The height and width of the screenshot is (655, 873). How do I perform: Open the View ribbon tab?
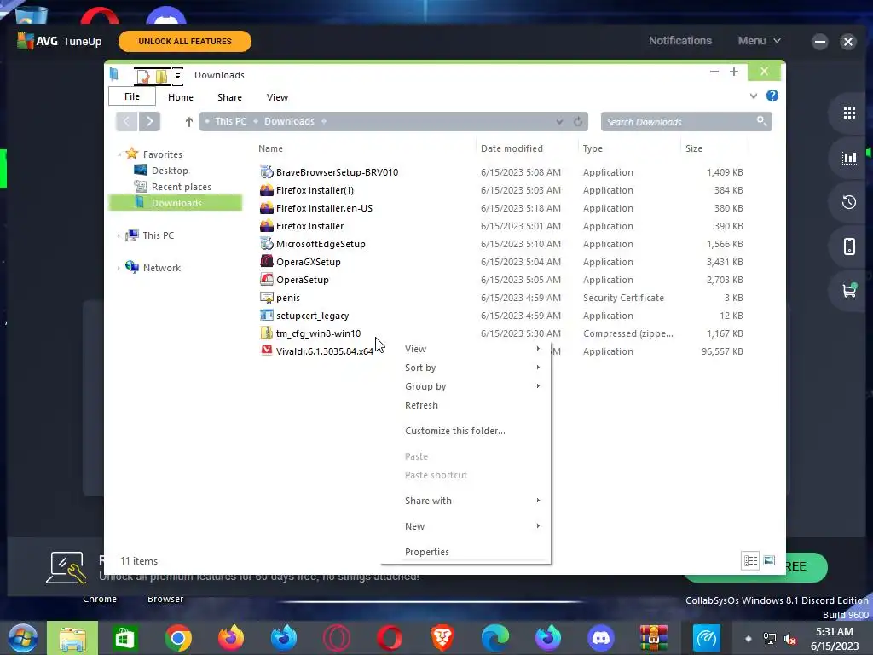(277, 97)
